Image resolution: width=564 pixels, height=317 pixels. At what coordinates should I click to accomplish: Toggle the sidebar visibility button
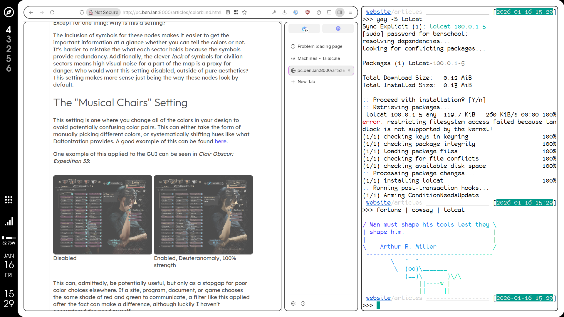(x=340, y=12)
